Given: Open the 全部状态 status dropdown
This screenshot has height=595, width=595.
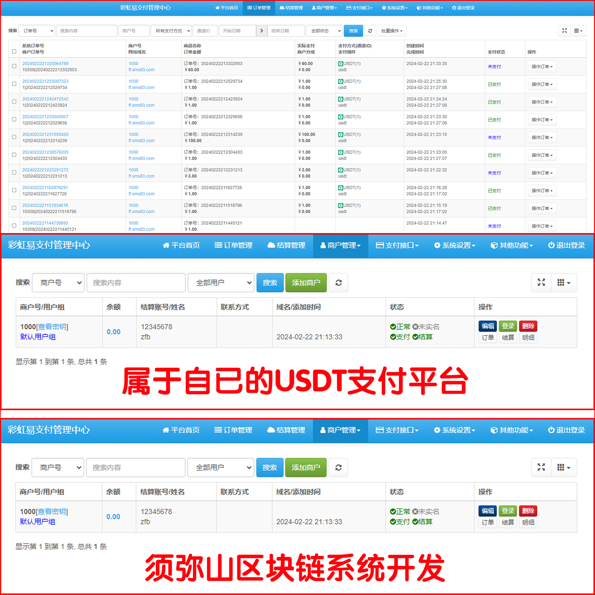Looking at the screenshot, I should [x=324, y=31].
